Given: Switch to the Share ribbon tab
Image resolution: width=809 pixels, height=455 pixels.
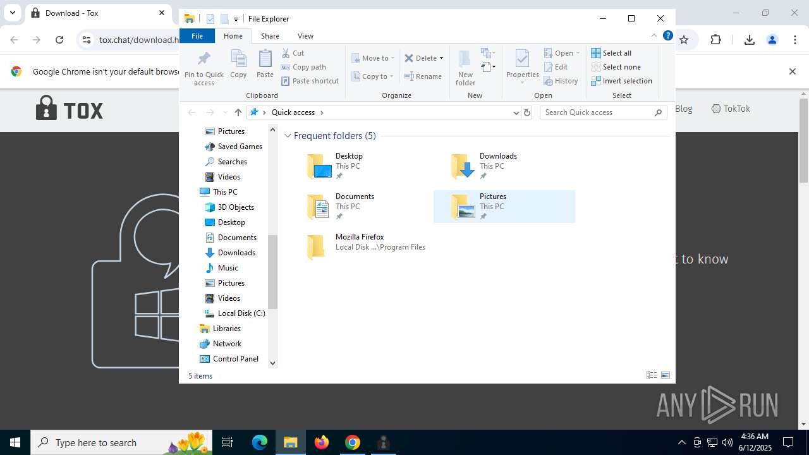Looking at the screenshot, I should (x=270, y=36).
